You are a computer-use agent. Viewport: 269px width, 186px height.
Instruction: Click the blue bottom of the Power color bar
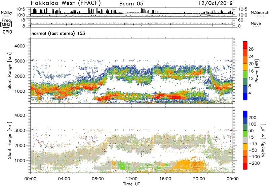coord(245,96)
